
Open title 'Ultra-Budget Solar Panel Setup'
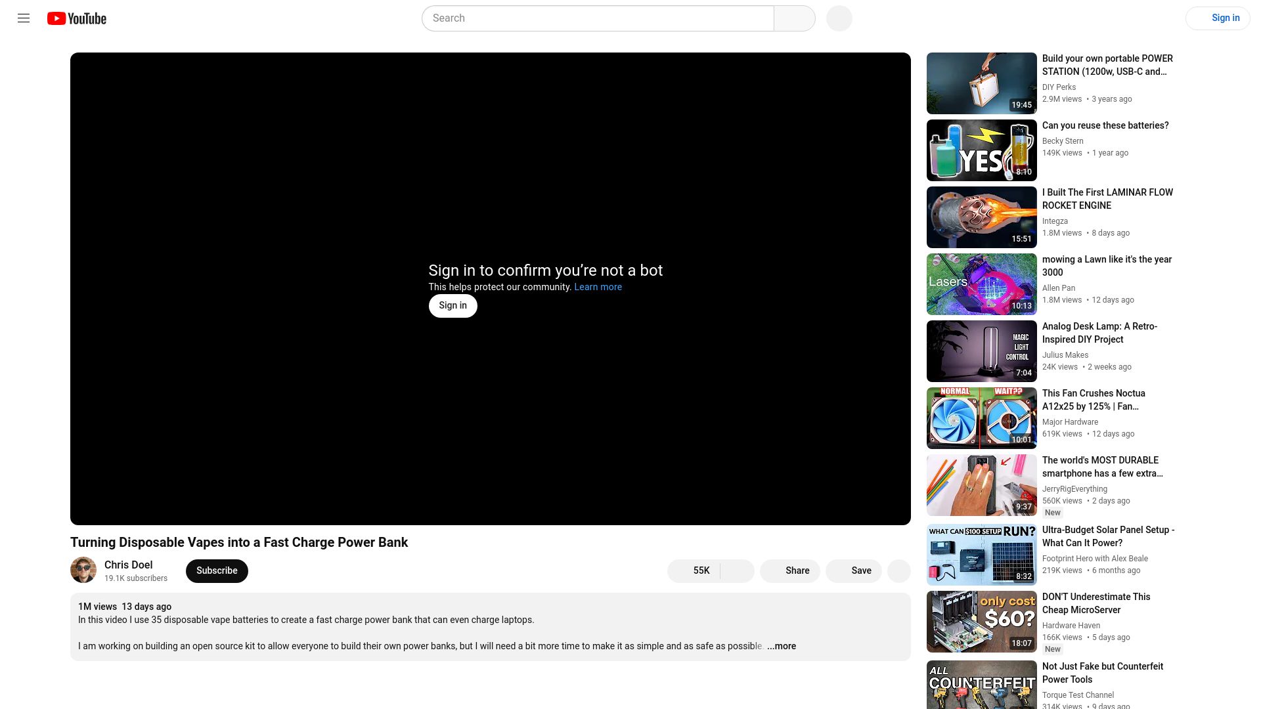coord(1108,536)
